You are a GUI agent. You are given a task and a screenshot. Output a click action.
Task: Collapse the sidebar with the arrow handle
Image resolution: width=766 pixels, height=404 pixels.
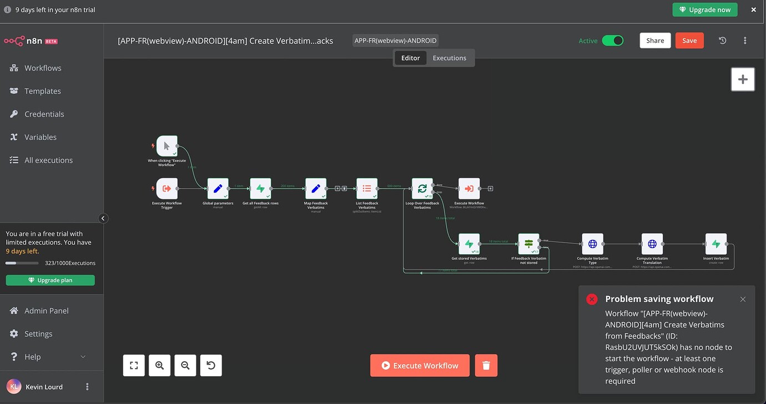pos(103,218)
